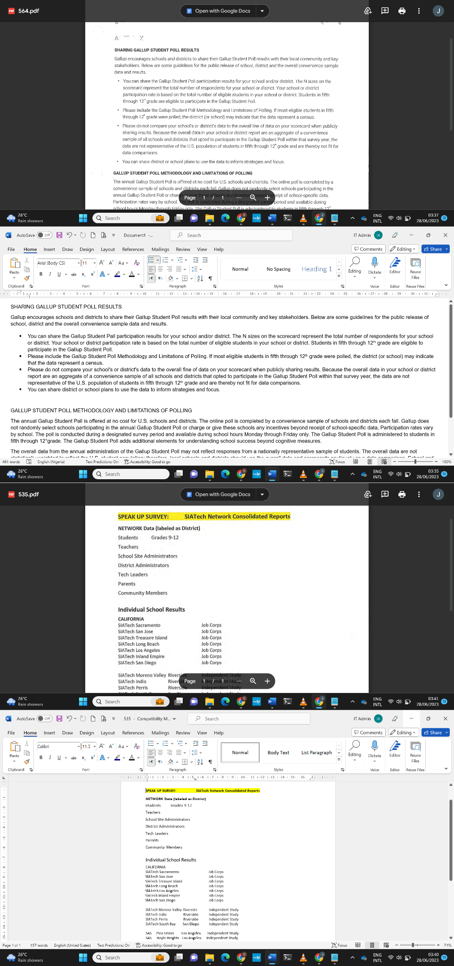
Task: Click the Search box in the Document1 title bar
Action: (231, 235)
